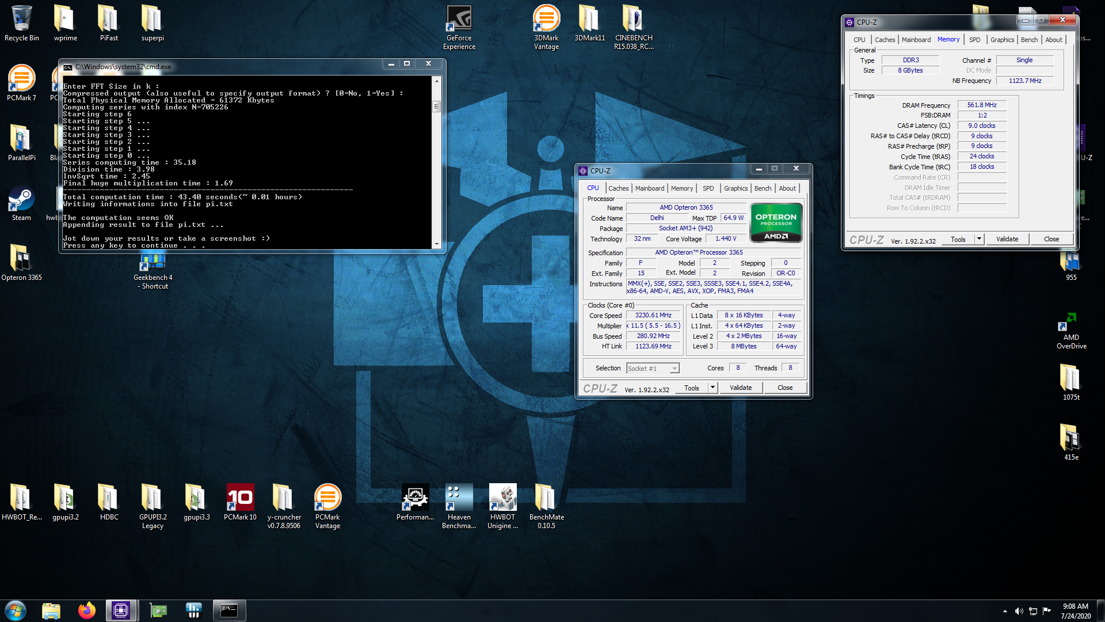1105x622 pixels.
Task: Open the superpi folder icon
Action: tap(153, 23)
